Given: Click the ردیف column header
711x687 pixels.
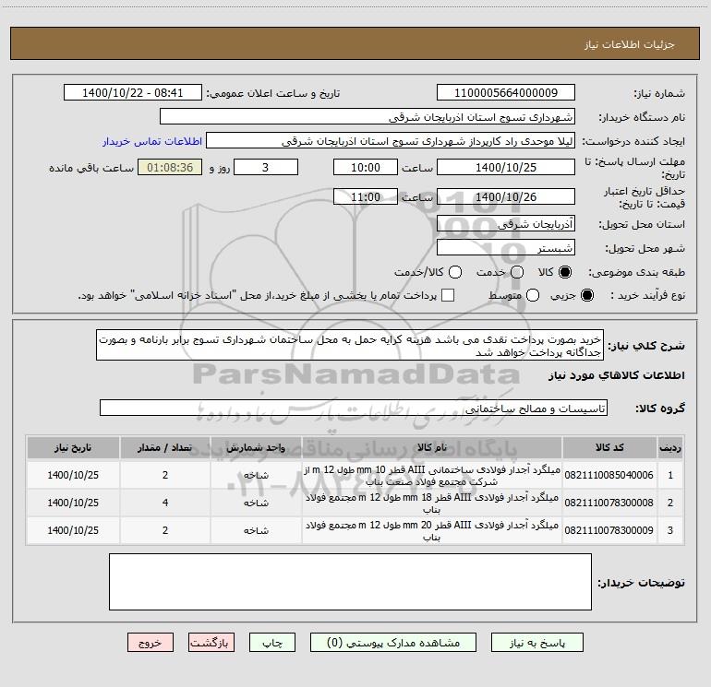Looking at the screenshot, I should tap(670, 448).
